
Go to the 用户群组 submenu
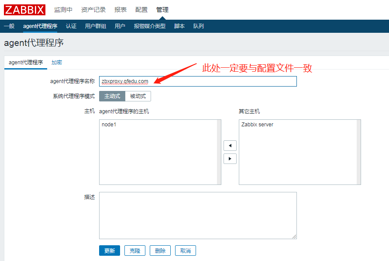click(96, 26)
